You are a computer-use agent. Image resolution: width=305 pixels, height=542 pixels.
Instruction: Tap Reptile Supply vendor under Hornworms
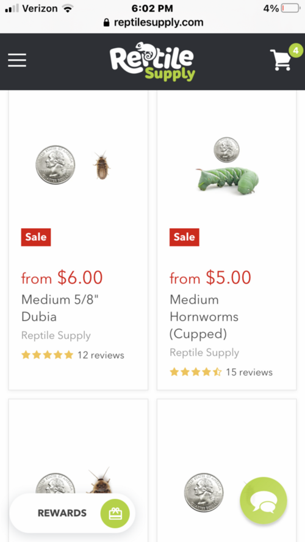pyautogui.click(x=204, y=352)
